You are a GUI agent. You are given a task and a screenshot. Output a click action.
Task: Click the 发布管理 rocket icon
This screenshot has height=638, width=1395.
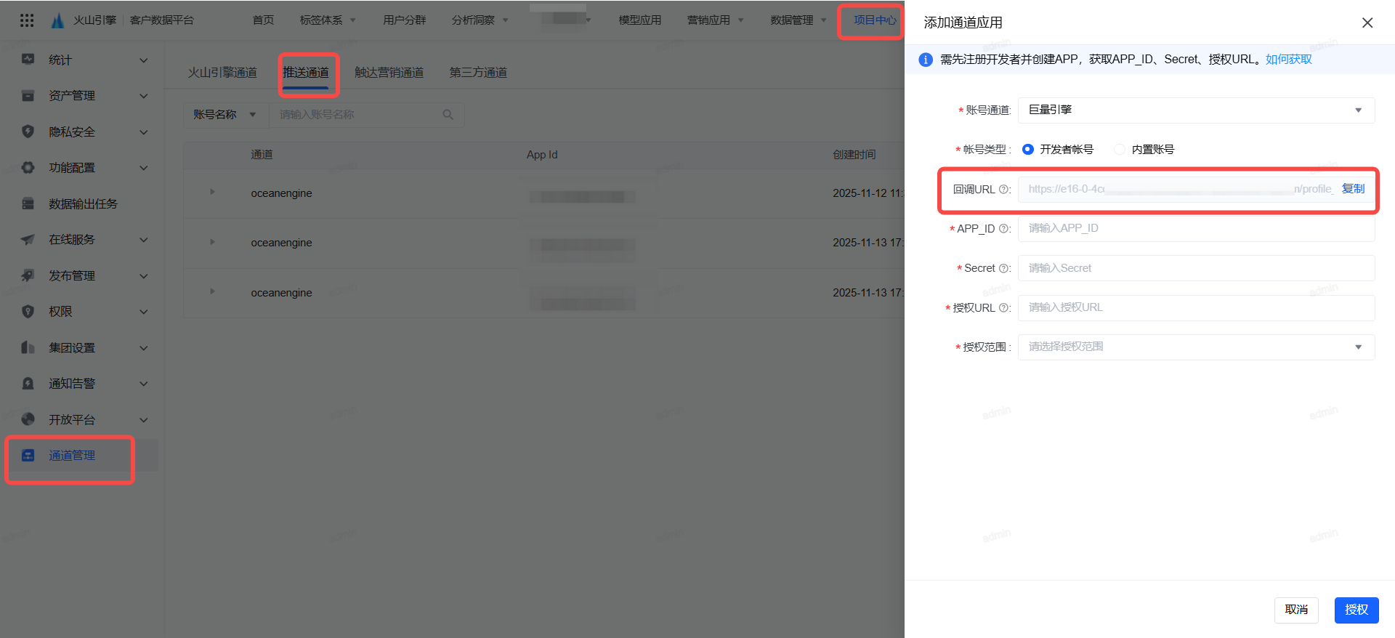click(x=28, y=275)
